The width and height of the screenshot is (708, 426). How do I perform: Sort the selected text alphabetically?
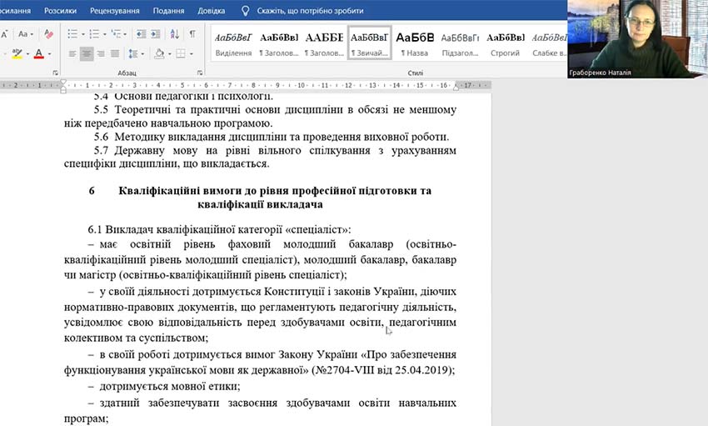point(174,34)
